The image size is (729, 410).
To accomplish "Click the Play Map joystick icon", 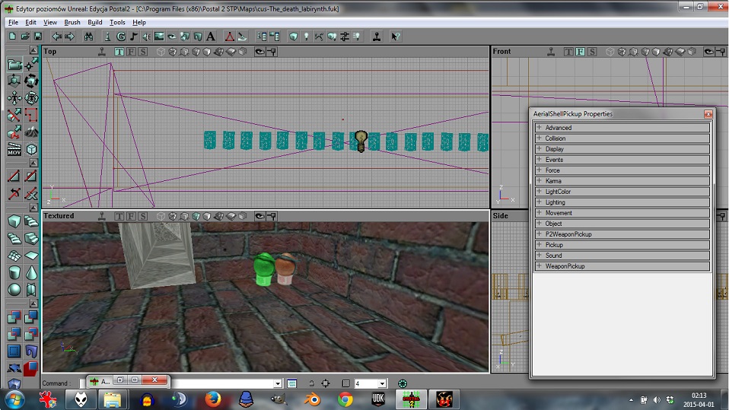I will (377, 37).
